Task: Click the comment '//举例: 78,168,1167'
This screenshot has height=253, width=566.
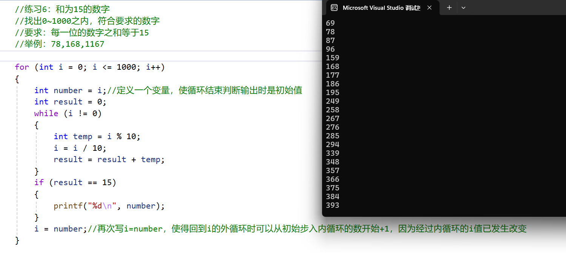Action: click(x=59, y=44)
